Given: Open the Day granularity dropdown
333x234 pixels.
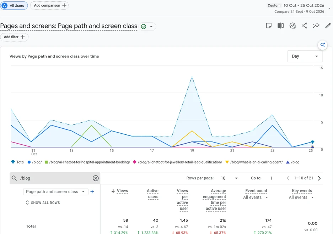Looking at the screenshot, I should (305, 56).
